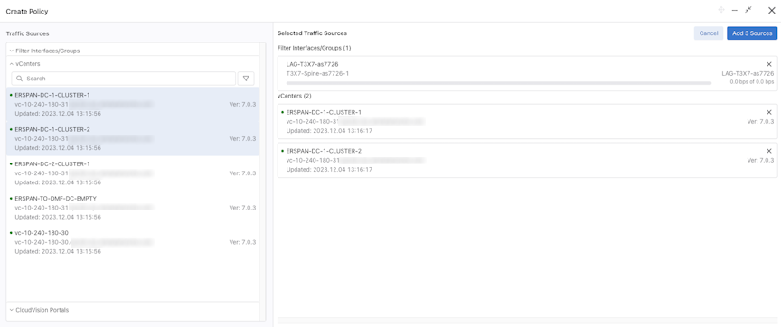Collapse the vCenters section
The width and height of the screenshot is (781, 327).
pyautogui.click(x=133, y=64)
